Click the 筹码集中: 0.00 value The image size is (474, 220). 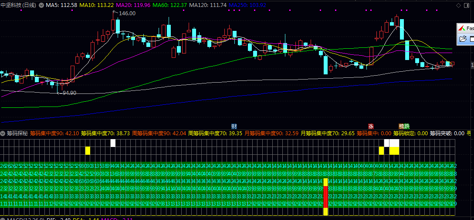tap(374, 133)
